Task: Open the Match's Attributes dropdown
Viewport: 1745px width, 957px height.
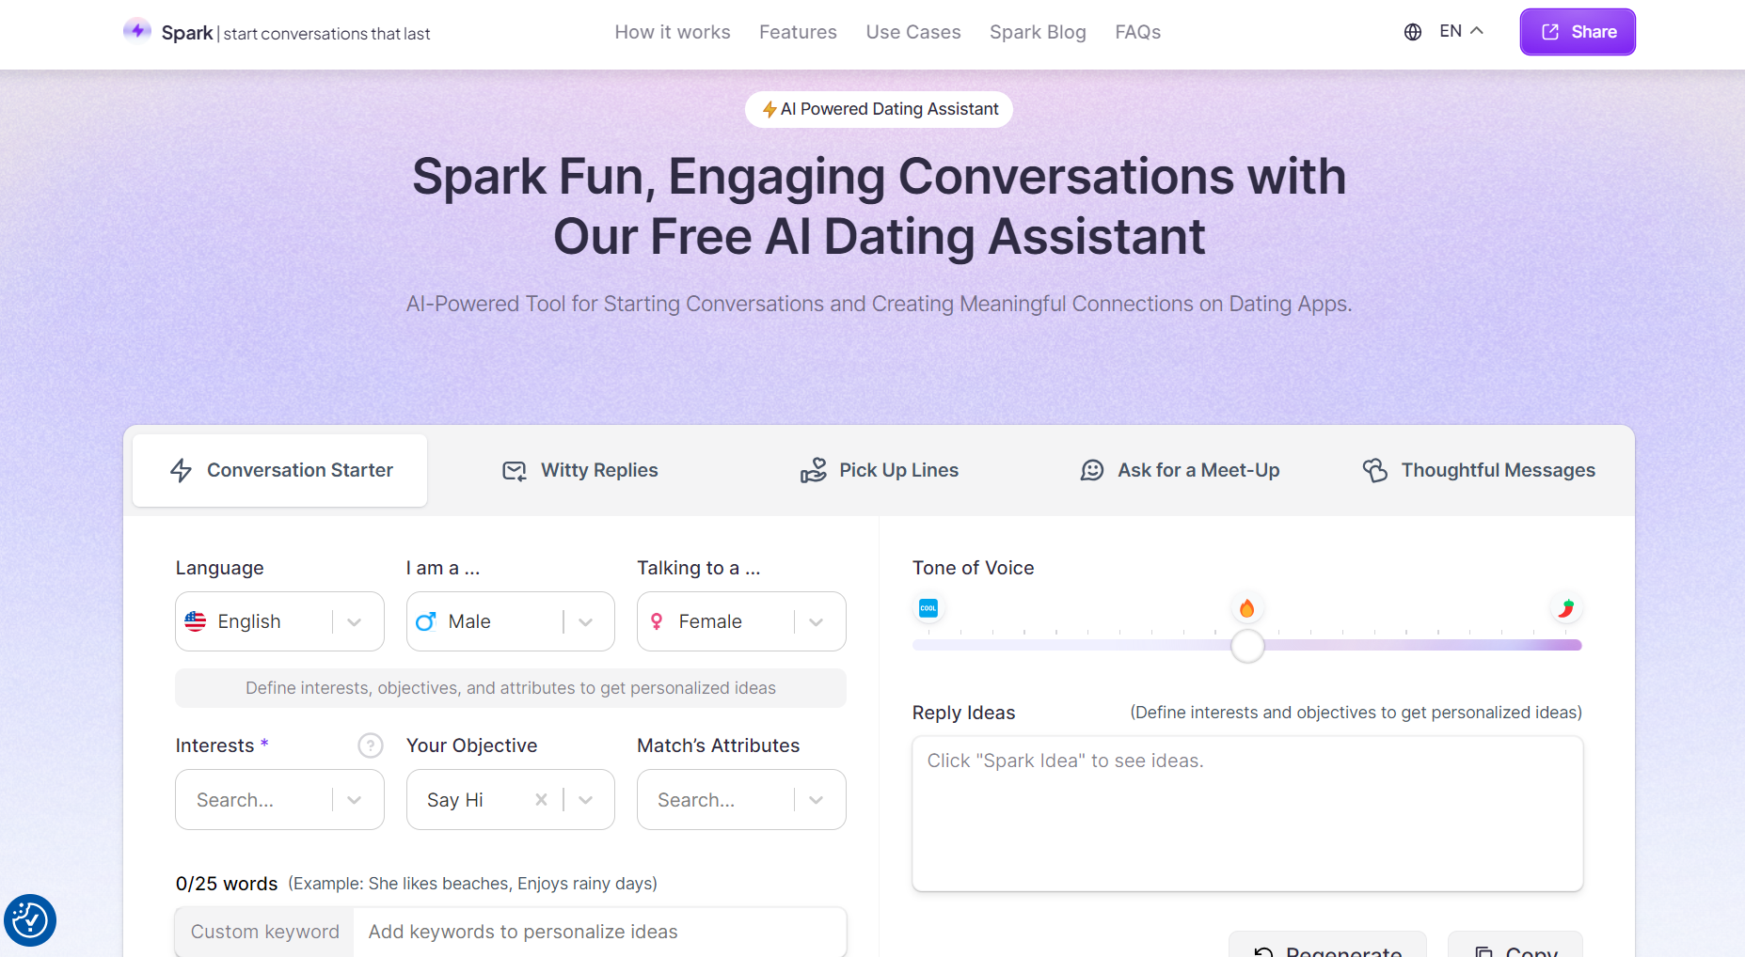Action: [x=741, y=800]
